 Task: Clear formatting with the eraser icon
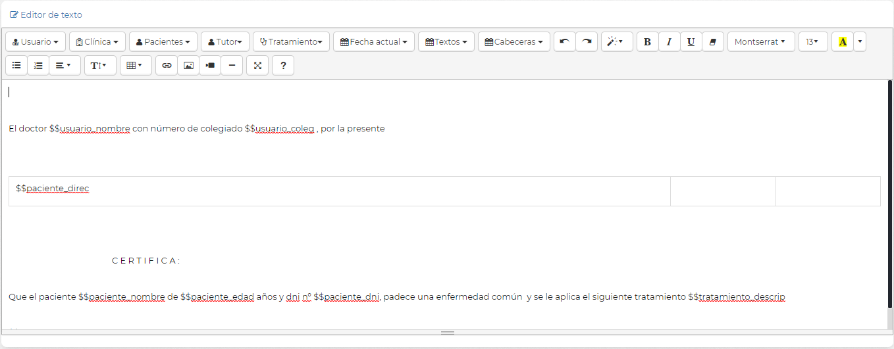pos(713,42)
